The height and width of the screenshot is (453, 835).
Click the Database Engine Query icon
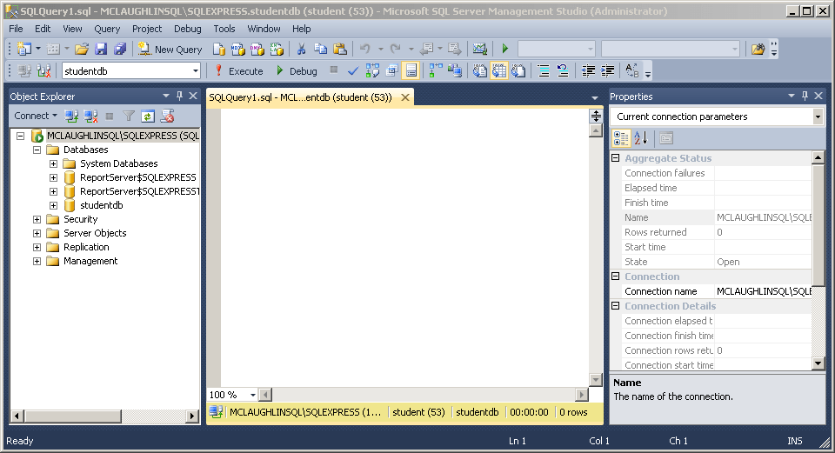[219, 49]
